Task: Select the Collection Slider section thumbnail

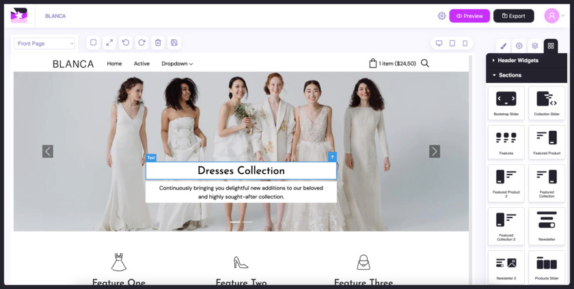Action: 547,103
